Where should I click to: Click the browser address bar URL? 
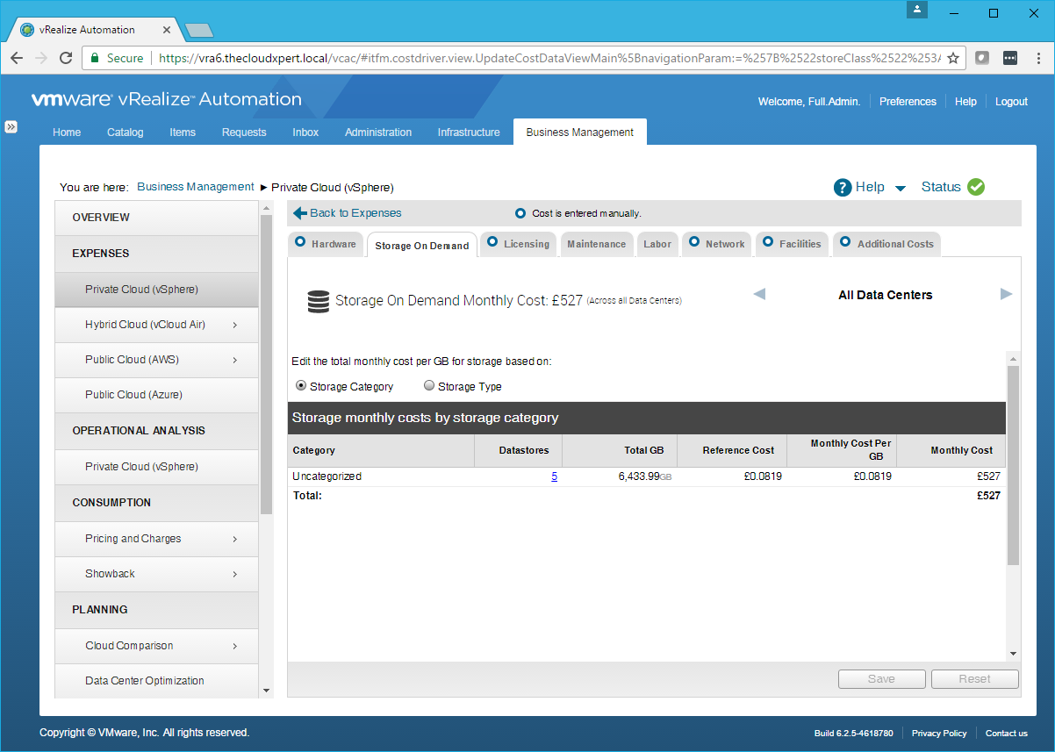[x=544, y=58]
